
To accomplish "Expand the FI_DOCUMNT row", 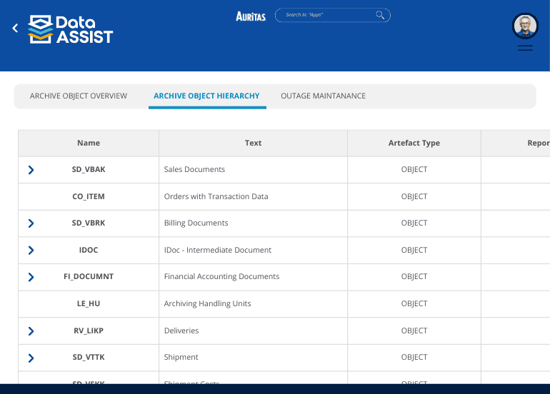I will pos(31,277).
